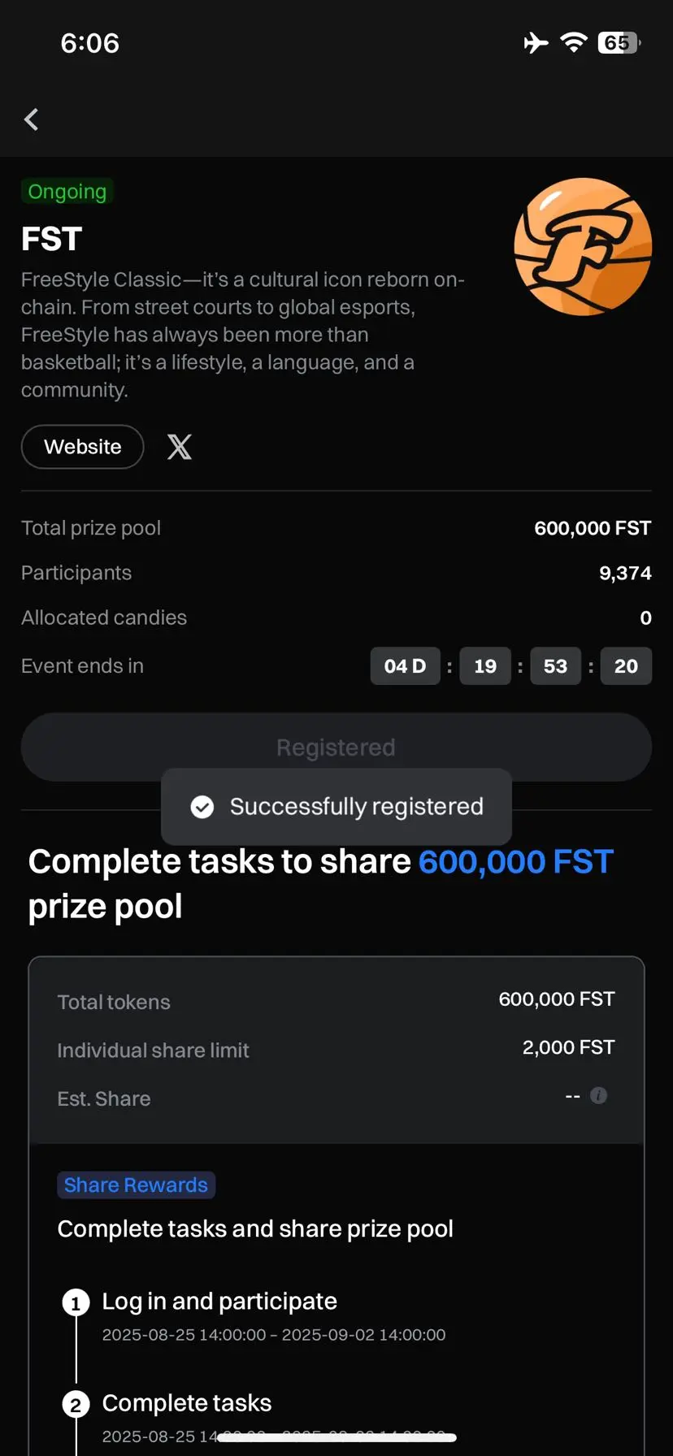Tap step 1 circle marker
The image size is (673, 1456).
[x=76, y=1303]
